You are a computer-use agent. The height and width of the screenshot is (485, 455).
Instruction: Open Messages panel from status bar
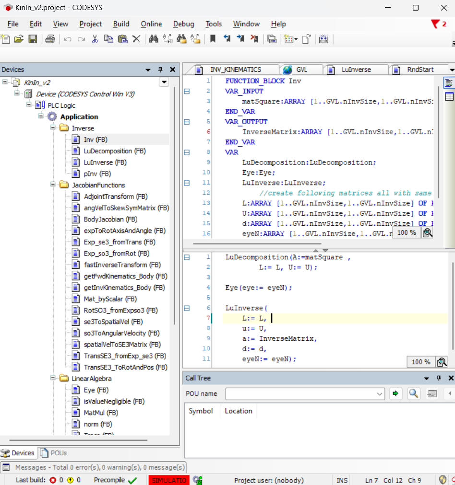[94, 467]
